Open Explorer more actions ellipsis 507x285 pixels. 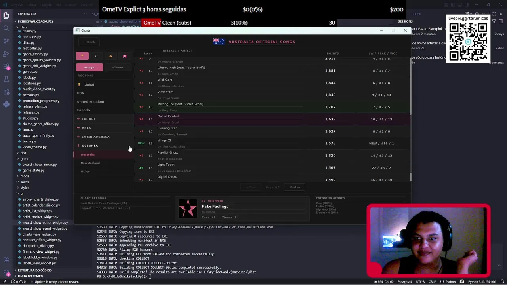tap(86, 14)
